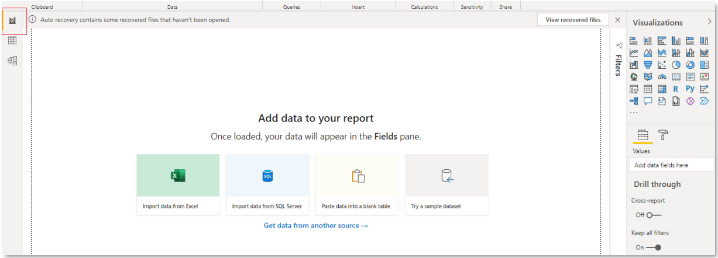Select the Stacked area chart visual
Screen dimensions: 718x258
coord(662,53)
